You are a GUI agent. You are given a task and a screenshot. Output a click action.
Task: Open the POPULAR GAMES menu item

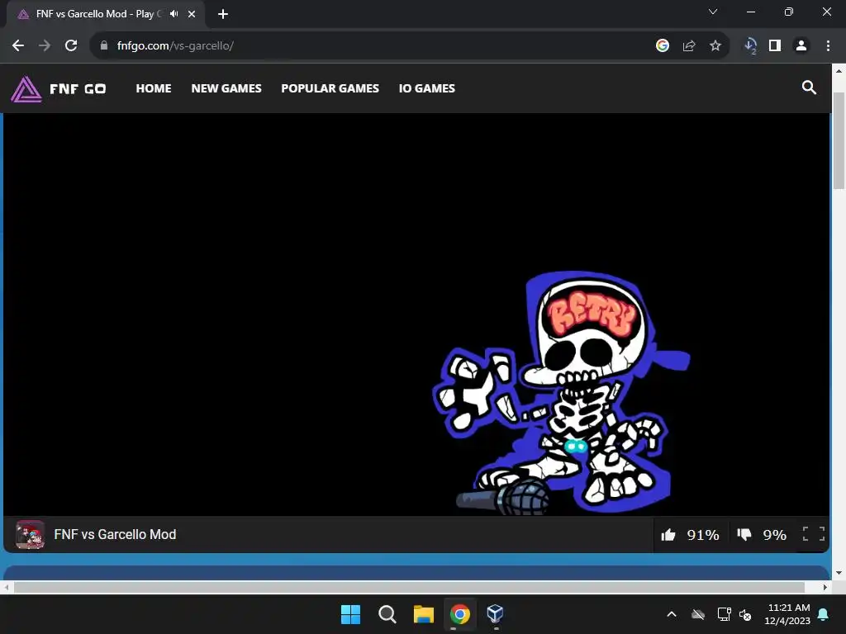pos(330,88)
